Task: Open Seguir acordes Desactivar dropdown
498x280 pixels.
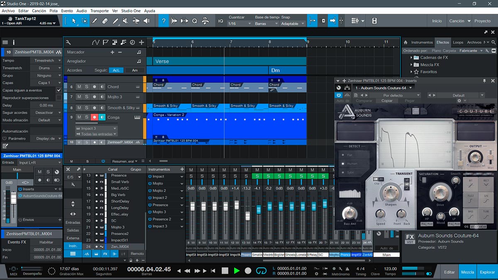Action: [45, 112]
